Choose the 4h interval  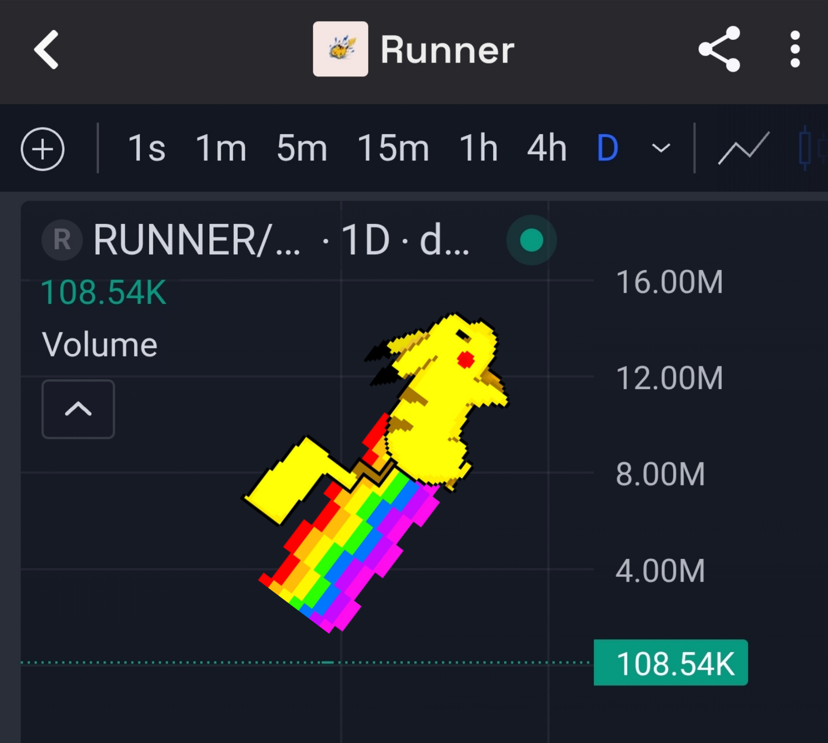click(x=547, y=149)
